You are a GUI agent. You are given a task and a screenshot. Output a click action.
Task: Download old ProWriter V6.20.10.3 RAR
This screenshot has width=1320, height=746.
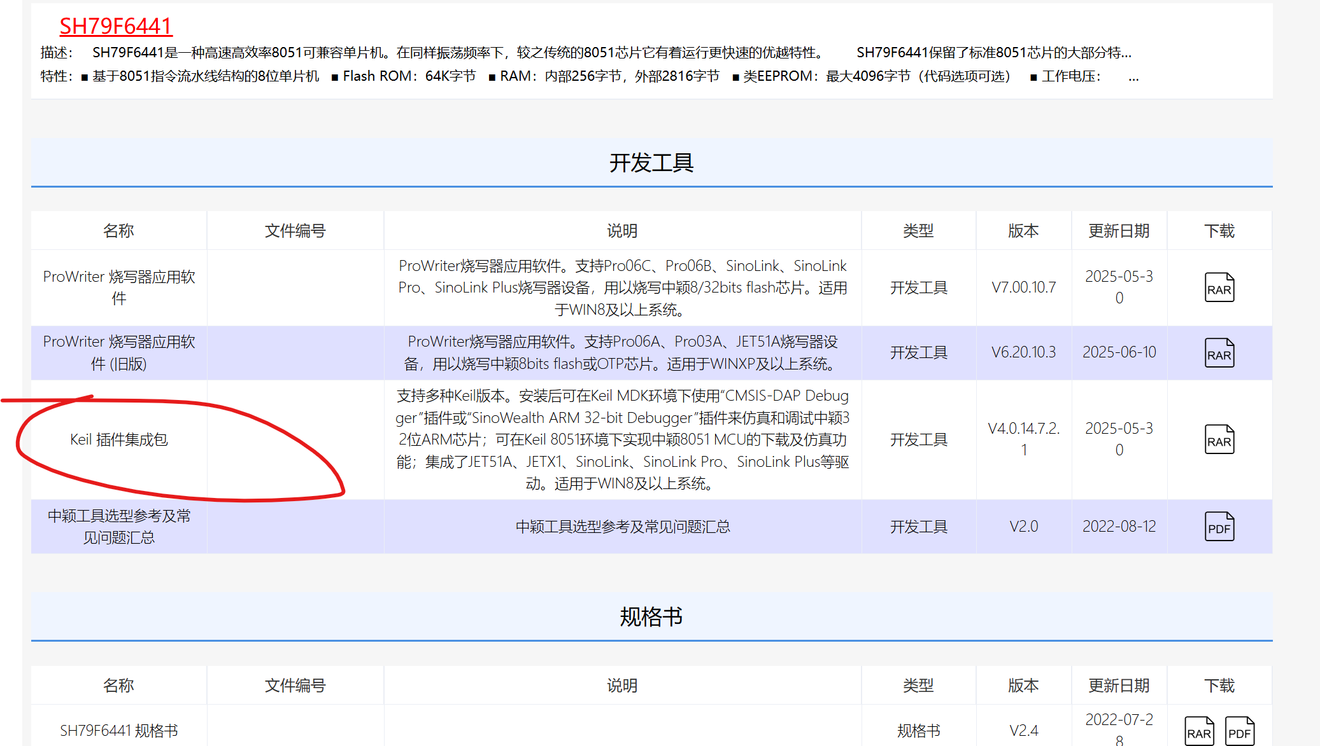click(1219, 353)
